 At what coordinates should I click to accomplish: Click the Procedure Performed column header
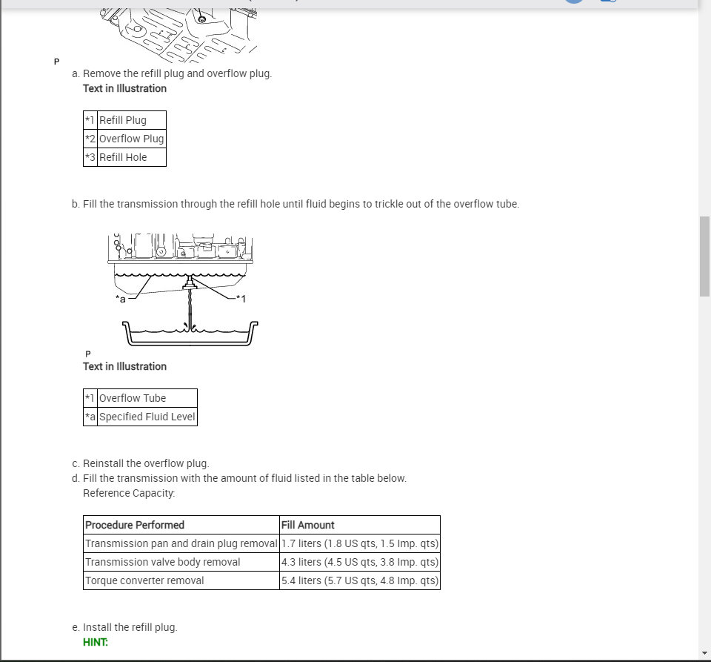tap(181, 525)
